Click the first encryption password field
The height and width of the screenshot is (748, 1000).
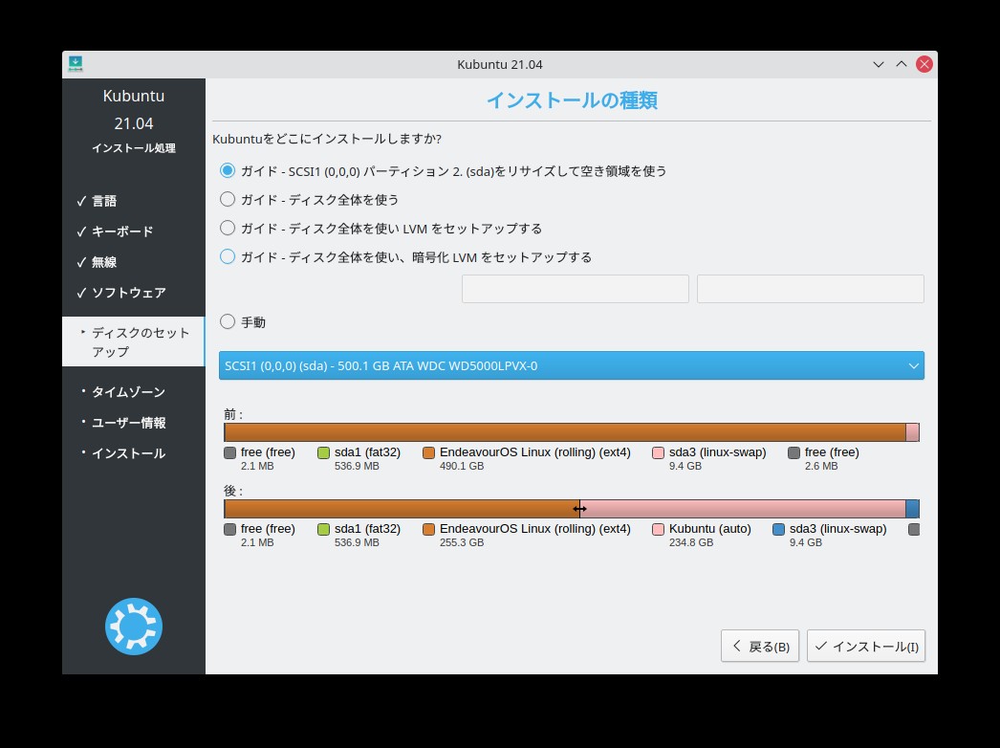[x=575, y=289]
